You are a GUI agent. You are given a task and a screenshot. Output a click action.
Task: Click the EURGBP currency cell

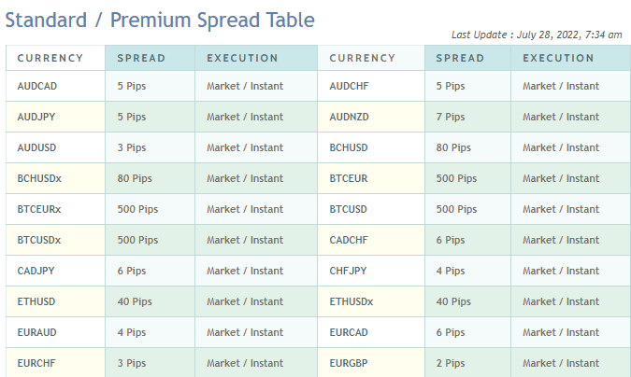point(371,362)
